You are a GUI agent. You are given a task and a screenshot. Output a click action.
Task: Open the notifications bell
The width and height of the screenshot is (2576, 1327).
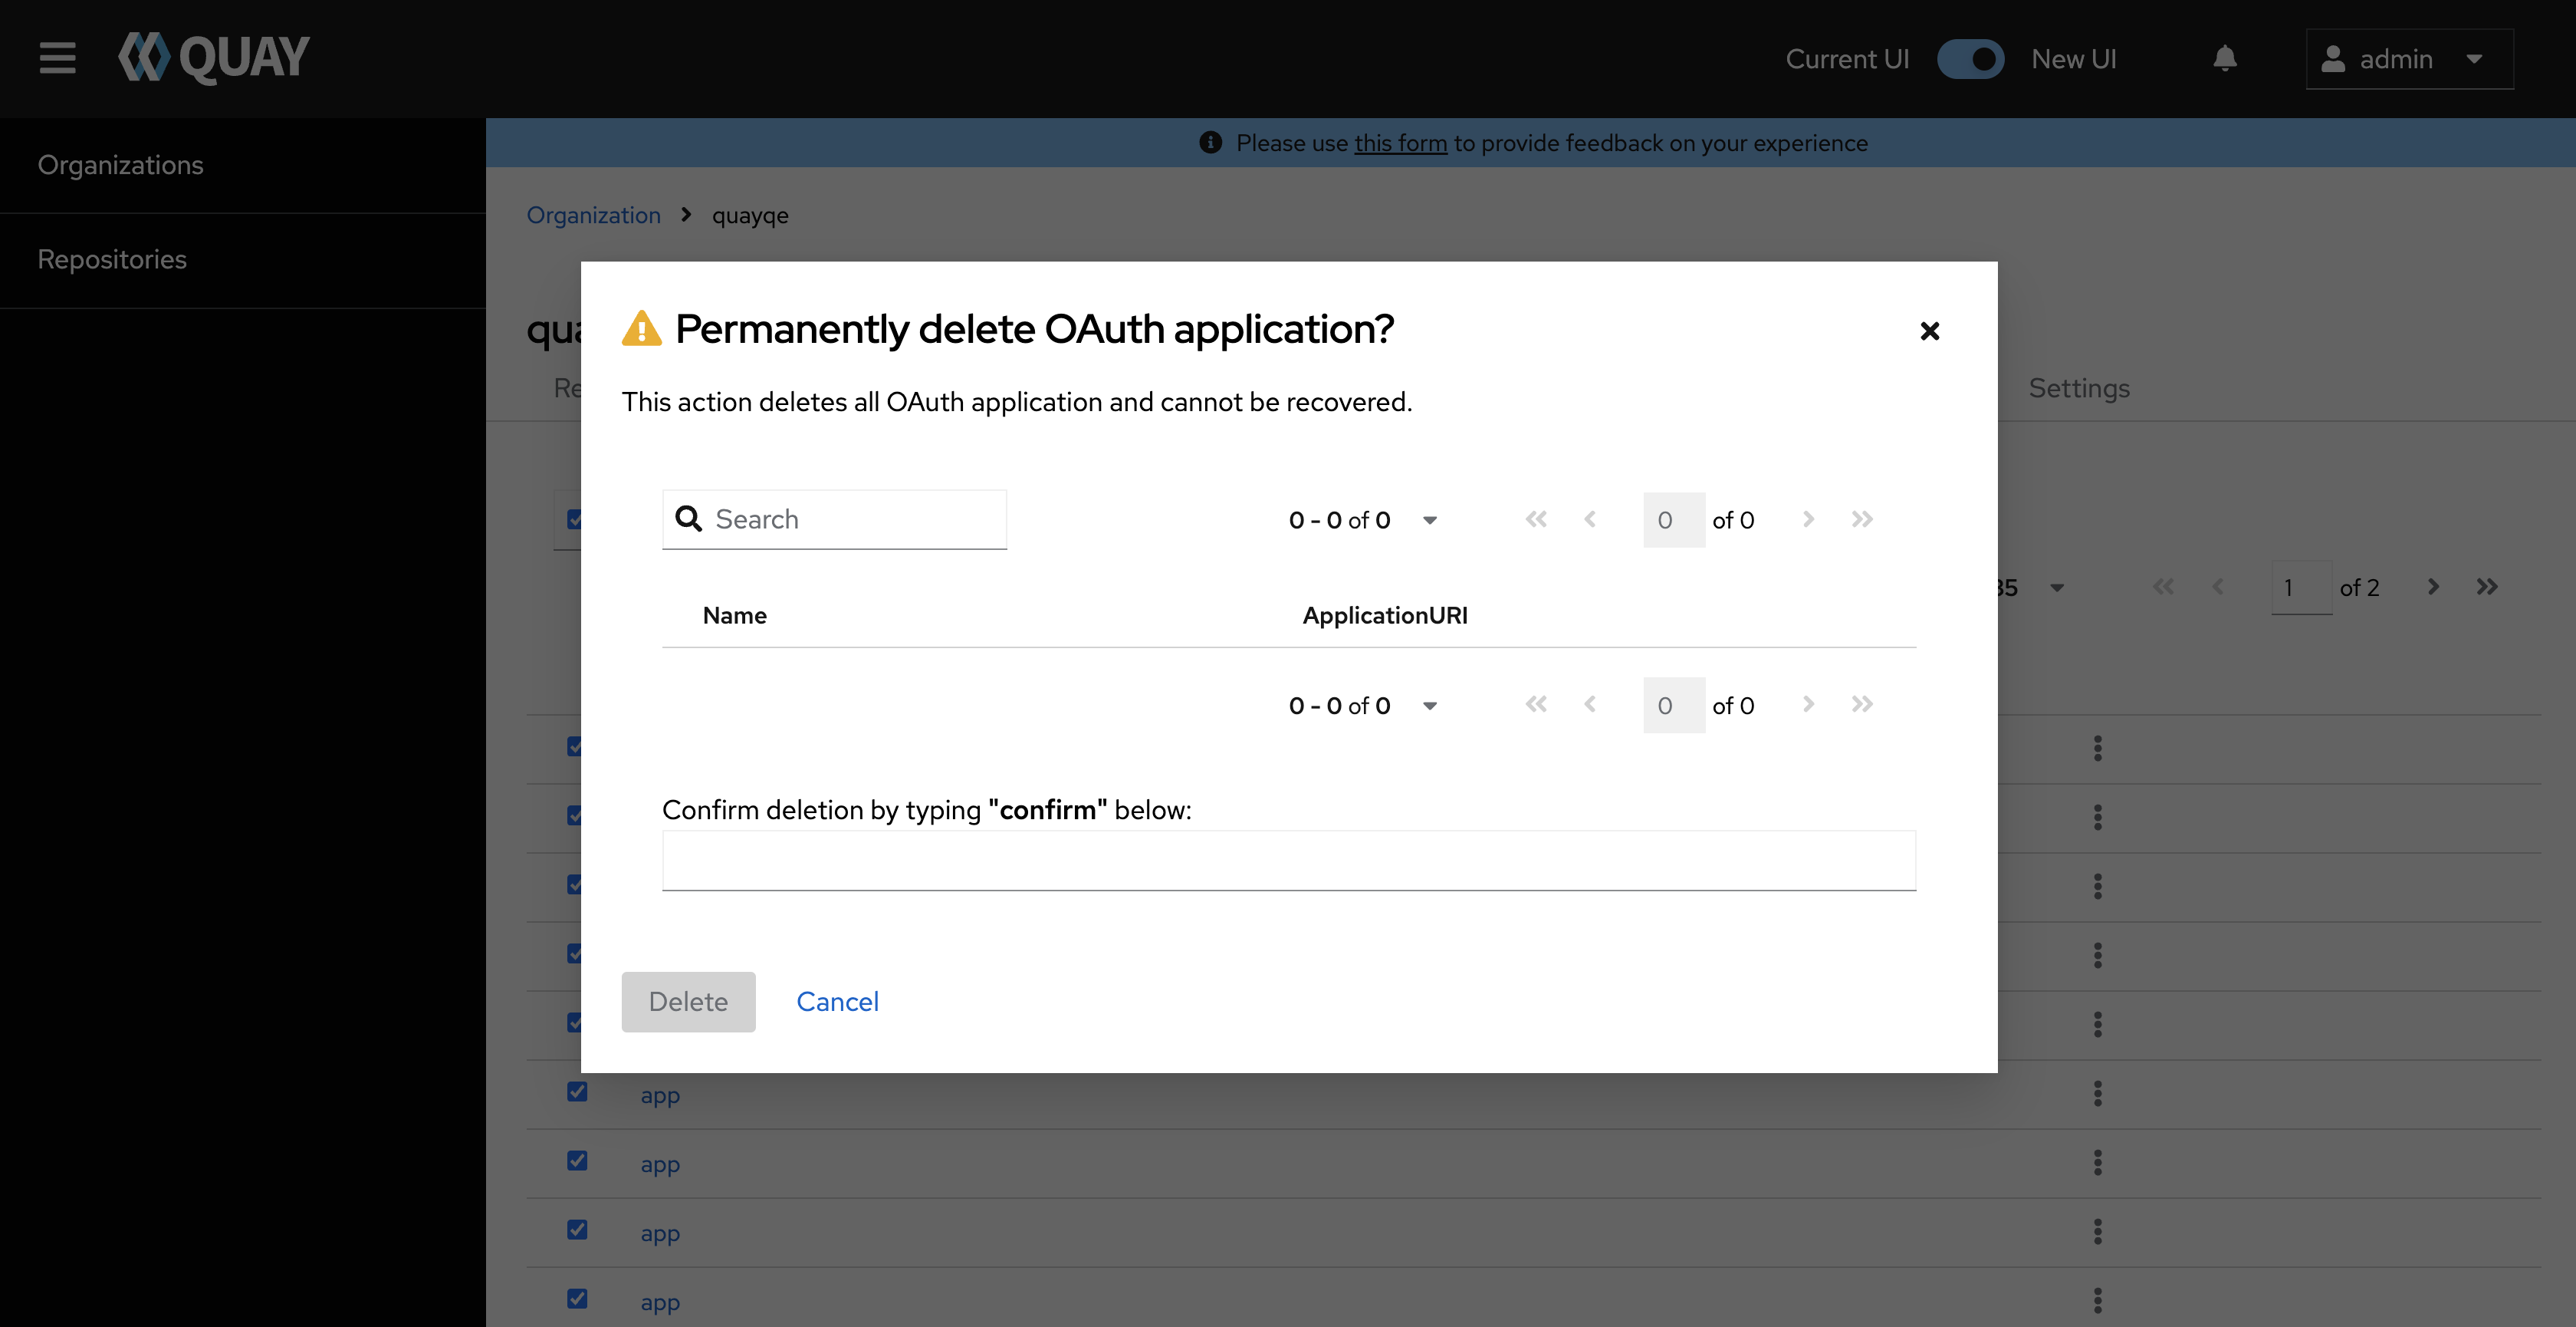point(2224,59)
